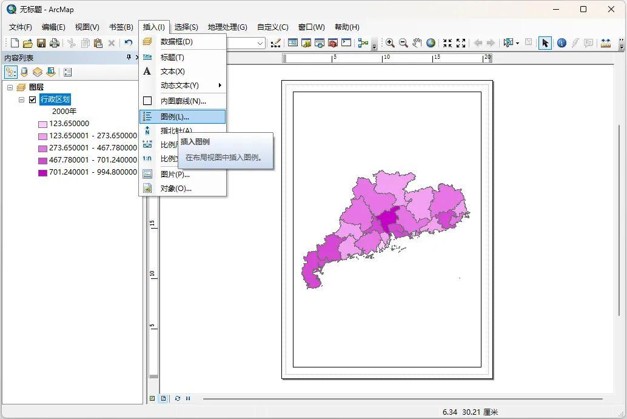The width and height of the screenshot is (627, 419).
Task: Choose 数据框(D) from Insert menu
Action: pyautogui.click(x=183, y=42)
